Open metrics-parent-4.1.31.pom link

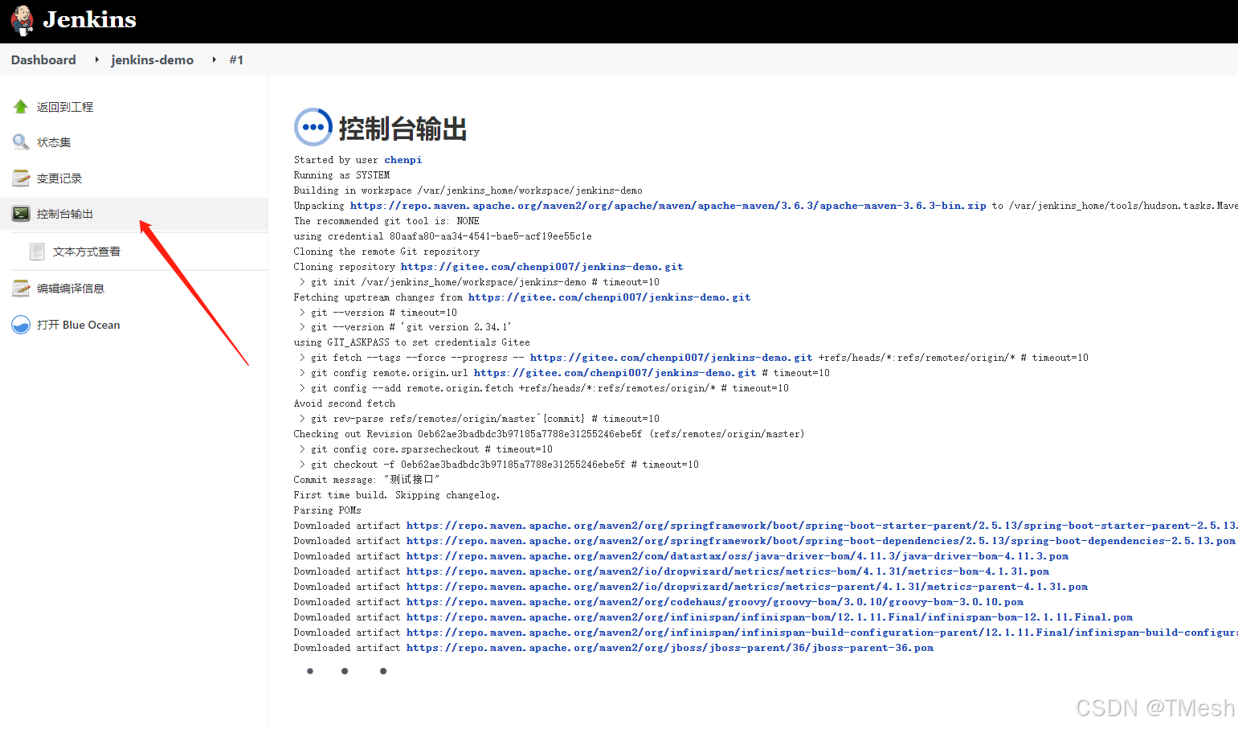pos(747,587)
